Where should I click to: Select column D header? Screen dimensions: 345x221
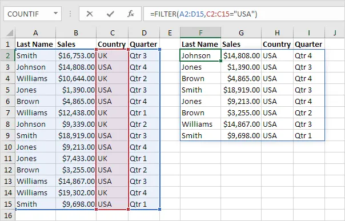click(x=144, y=33)
